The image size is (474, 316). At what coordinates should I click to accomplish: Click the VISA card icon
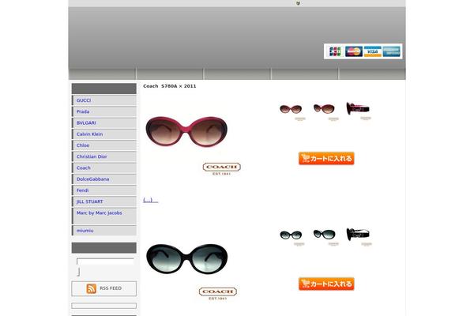click(x=372, y=51)
